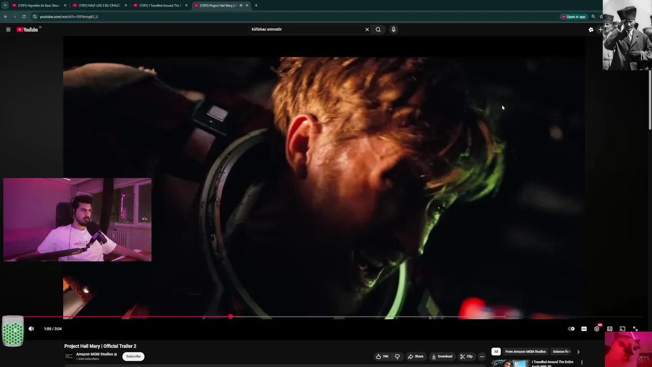Screen dimensions: 652x367
Task: Select the From Amazon MGM Studios chip
Action: (525, 352)
